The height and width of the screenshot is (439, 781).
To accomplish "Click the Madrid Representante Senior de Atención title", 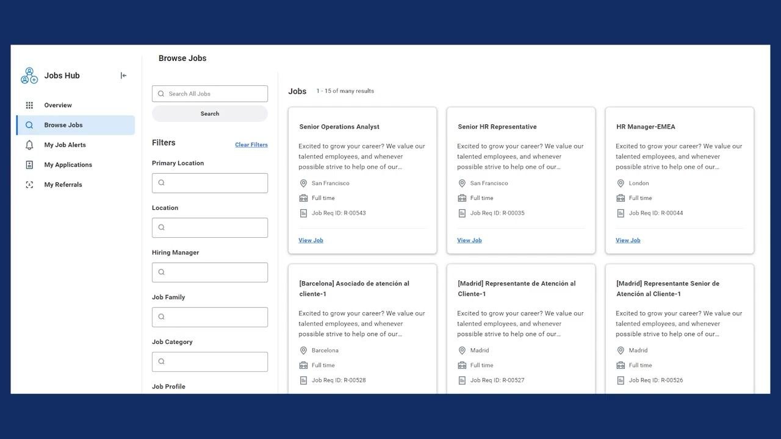I will click(668, 289).
